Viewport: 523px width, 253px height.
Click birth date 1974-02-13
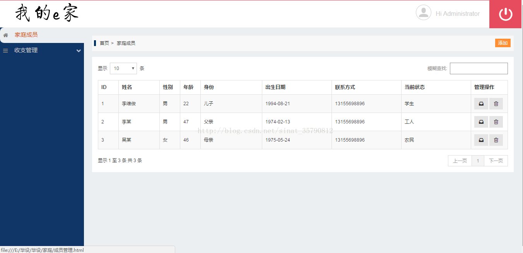(278, 122)
